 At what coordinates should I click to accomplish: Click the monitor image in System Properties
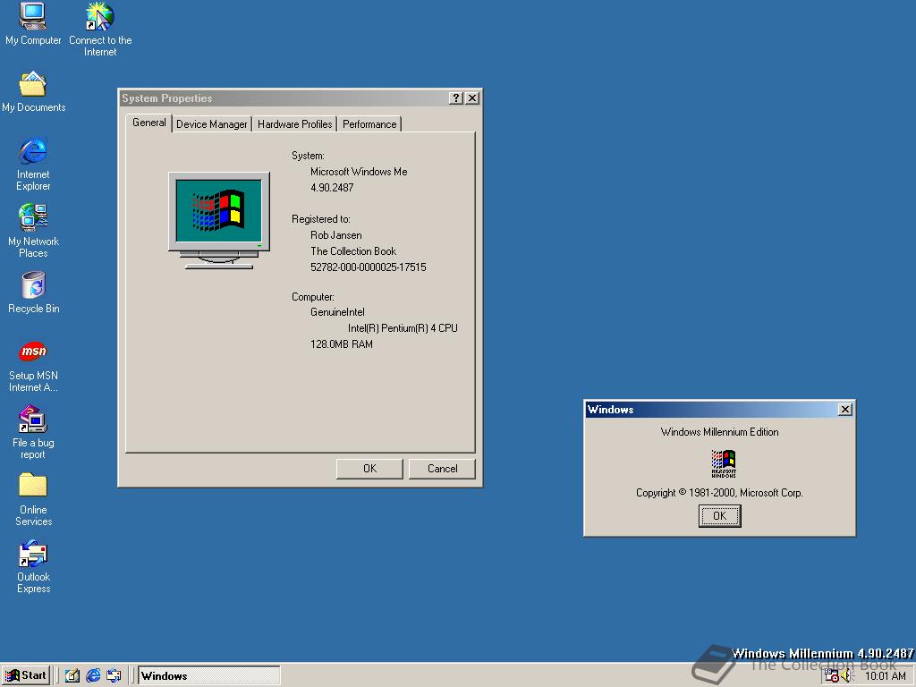click(x=219, y=220)
